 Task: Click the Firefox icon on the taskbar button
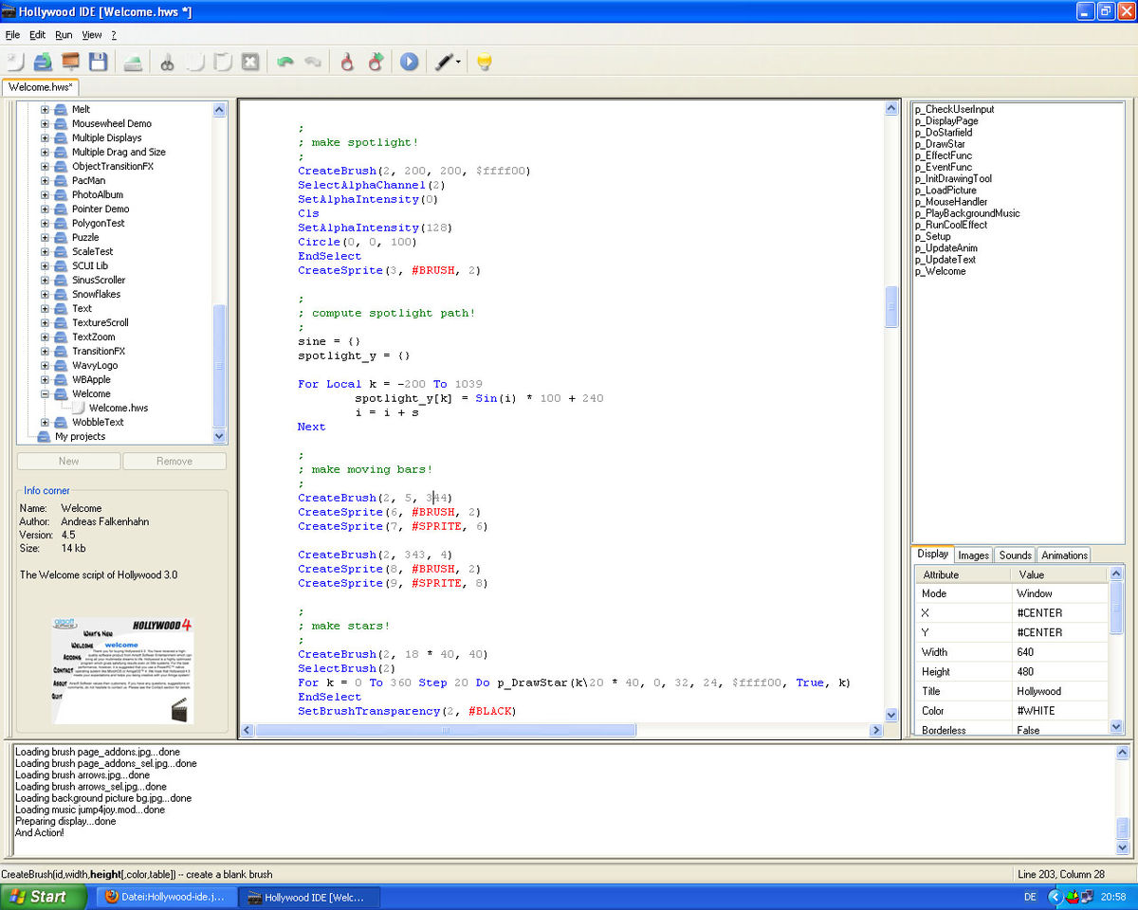[x=111, y=897]
